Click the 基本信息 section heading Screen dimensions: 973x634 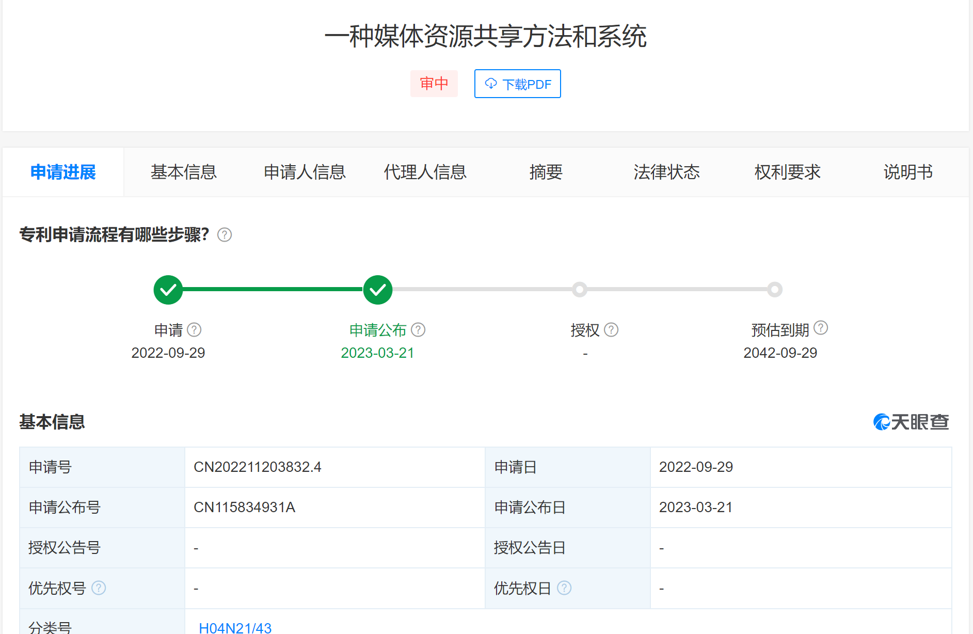click(52, 422)
